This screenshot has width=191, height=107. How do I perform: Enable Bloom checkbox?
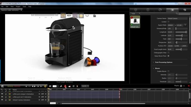pos(168,71)
